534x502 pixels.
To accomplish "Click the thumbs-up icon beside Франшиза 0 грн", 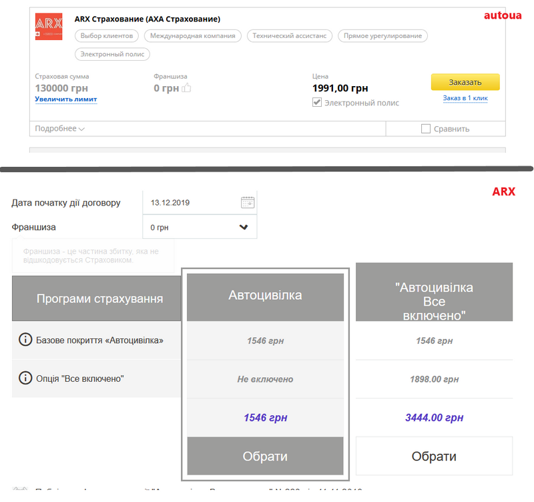I will 187,87.
